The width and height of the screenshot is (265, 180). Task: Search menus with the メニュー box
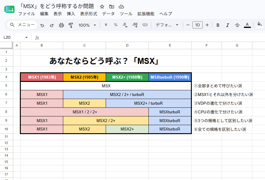(x=22, y=25)
